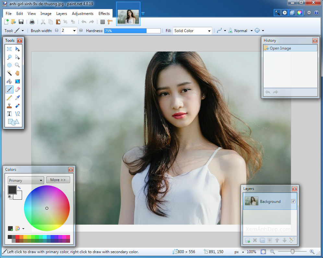Select the Pan hand tool
Screen dimensions: 323x258
18,73
